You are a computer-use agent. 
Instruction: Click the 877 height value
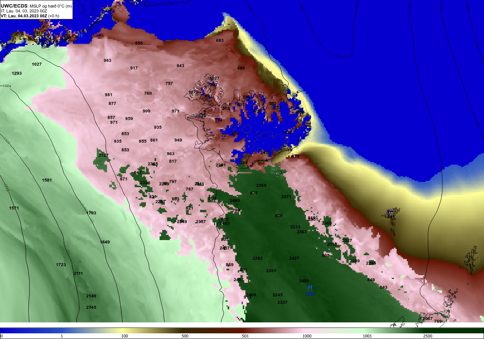tap(112, 103)
